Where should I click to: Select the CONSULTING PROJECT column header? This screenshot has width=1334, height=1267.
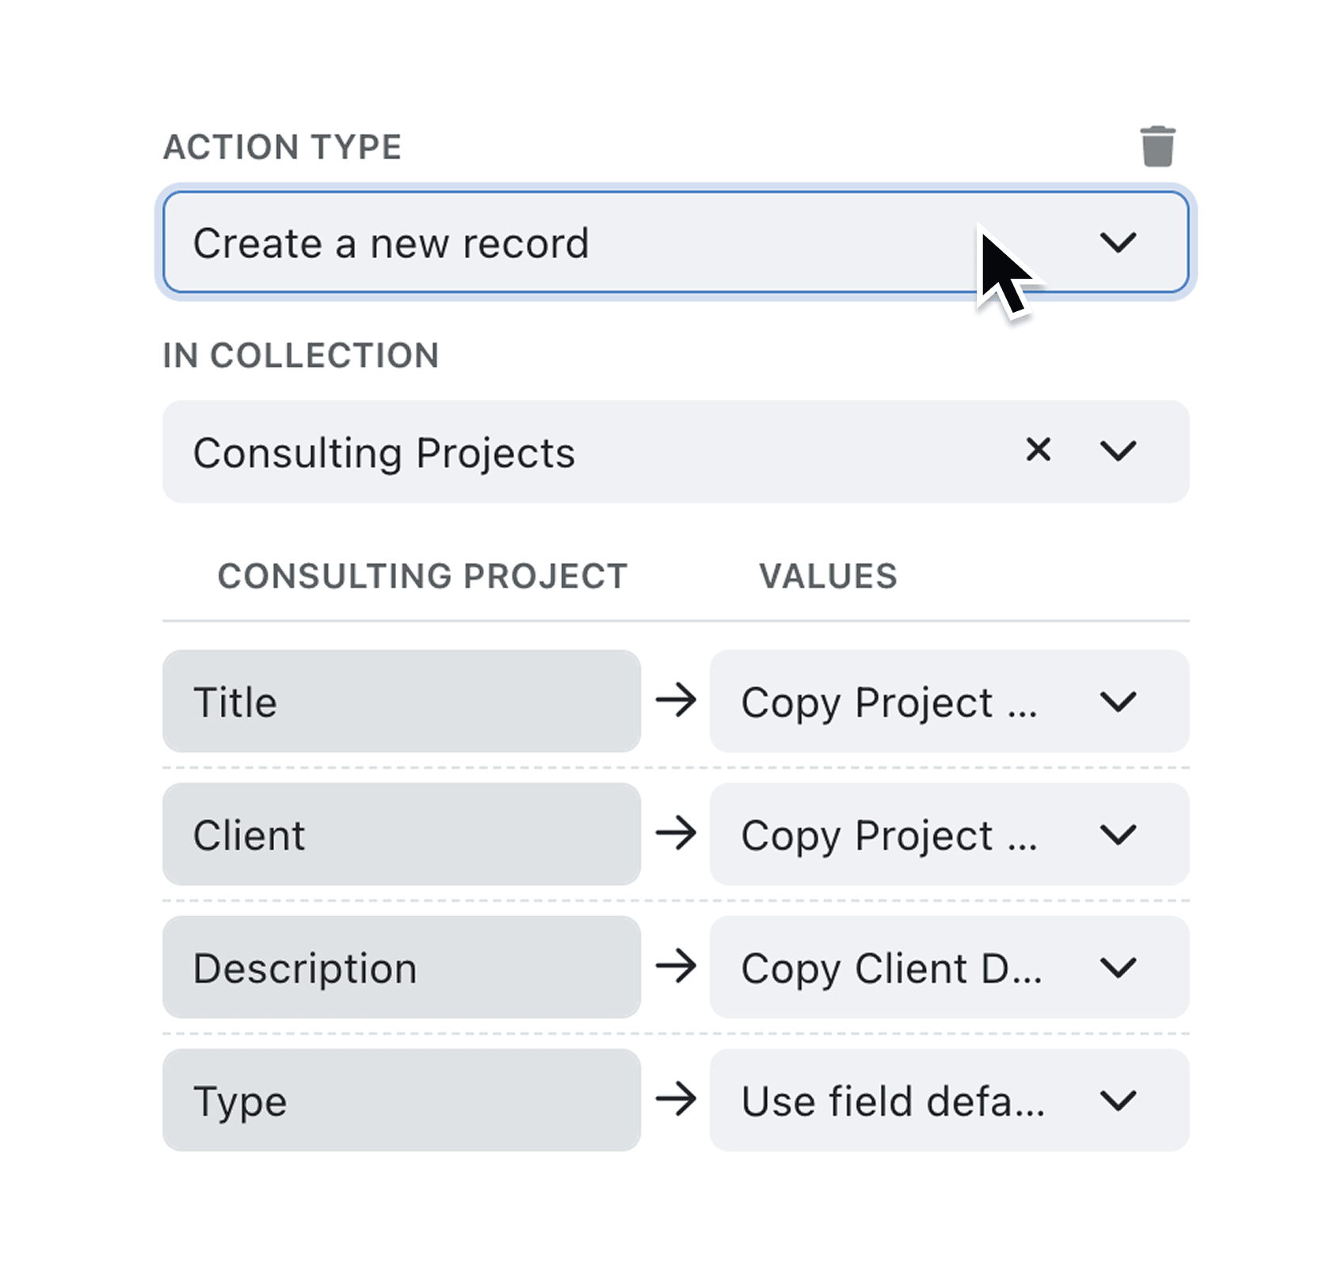point(423,576)
